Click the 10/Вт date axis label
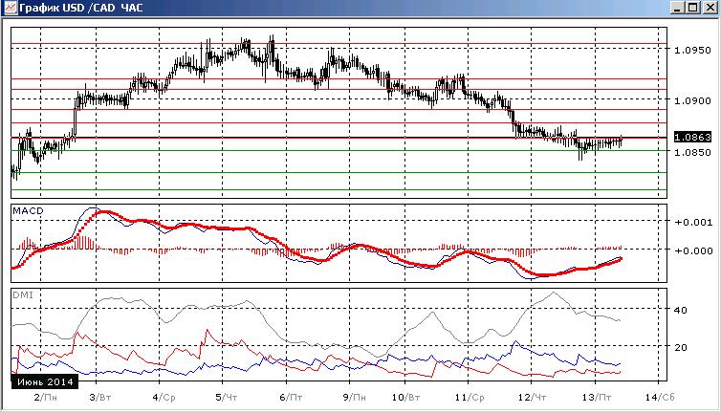Image resolution: width=721 pixels, height=413 pixels. point(406,398)
